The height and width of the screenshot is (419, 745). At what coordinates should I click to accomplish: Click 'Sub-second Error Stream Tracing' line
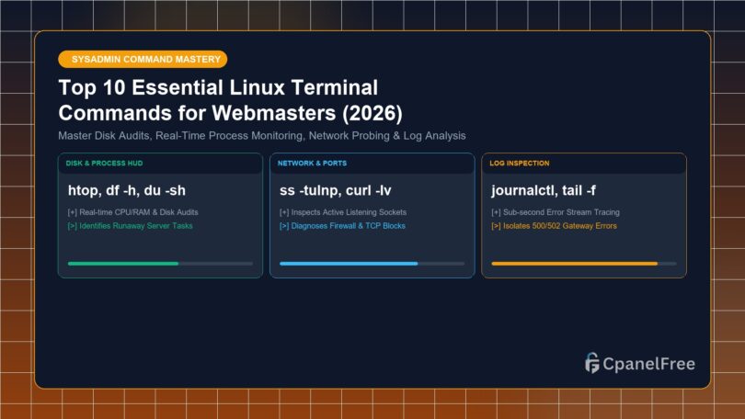[556, 212]
